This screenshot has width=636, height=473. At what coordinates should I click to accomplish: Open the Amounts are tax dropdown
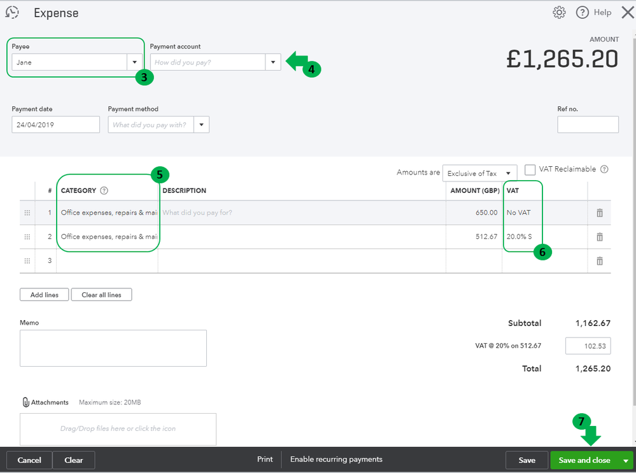pyautogui.click(x=508, y=173)
